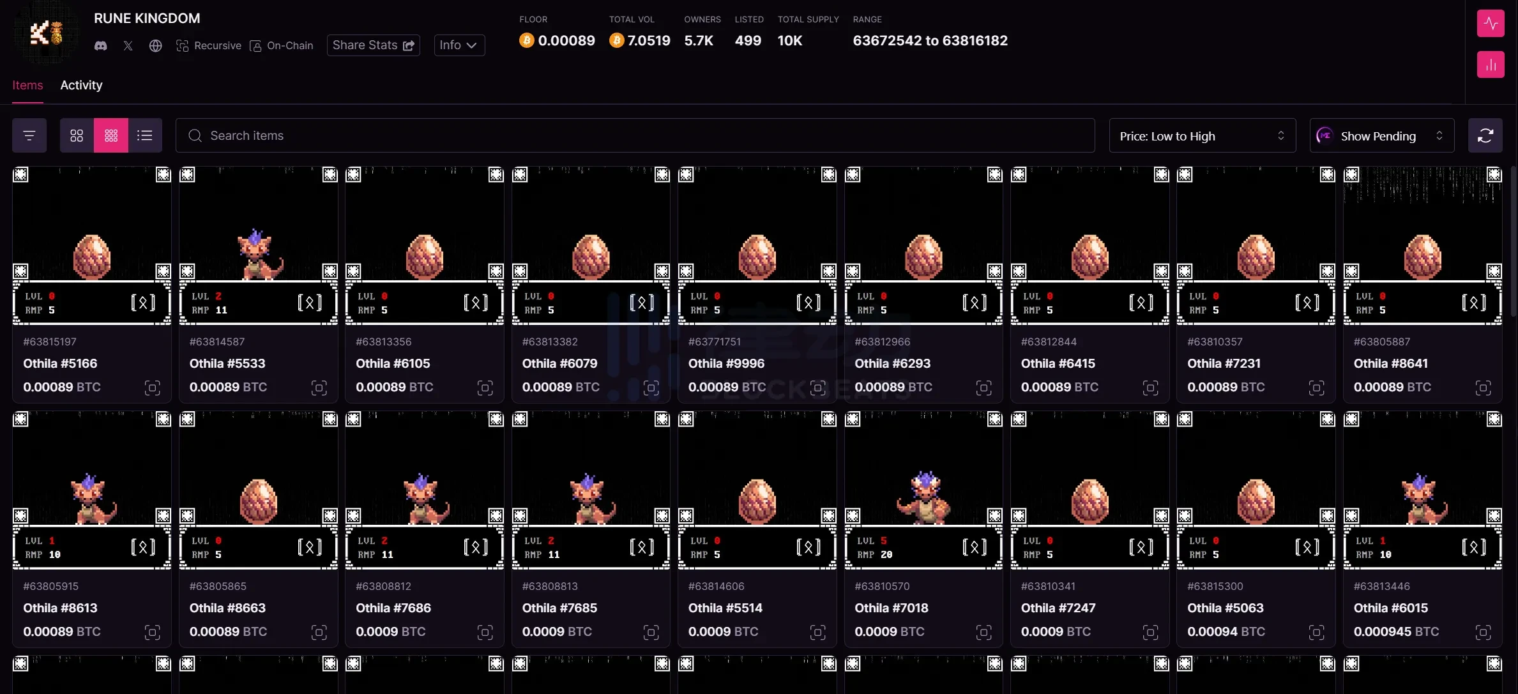This screenshot has height=694, width=1518.
Task: Click the refresh/reload icon top right
Action: tap(1486, 135)
